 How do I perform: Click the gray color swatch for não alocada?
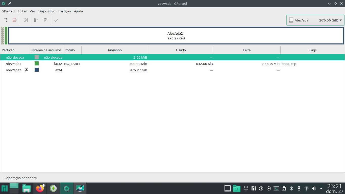(x=37, y=57)
